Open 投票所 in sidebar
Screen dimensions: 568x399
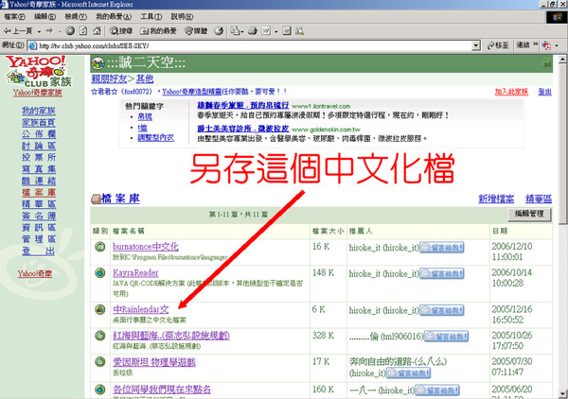click(x=39, y=157)
